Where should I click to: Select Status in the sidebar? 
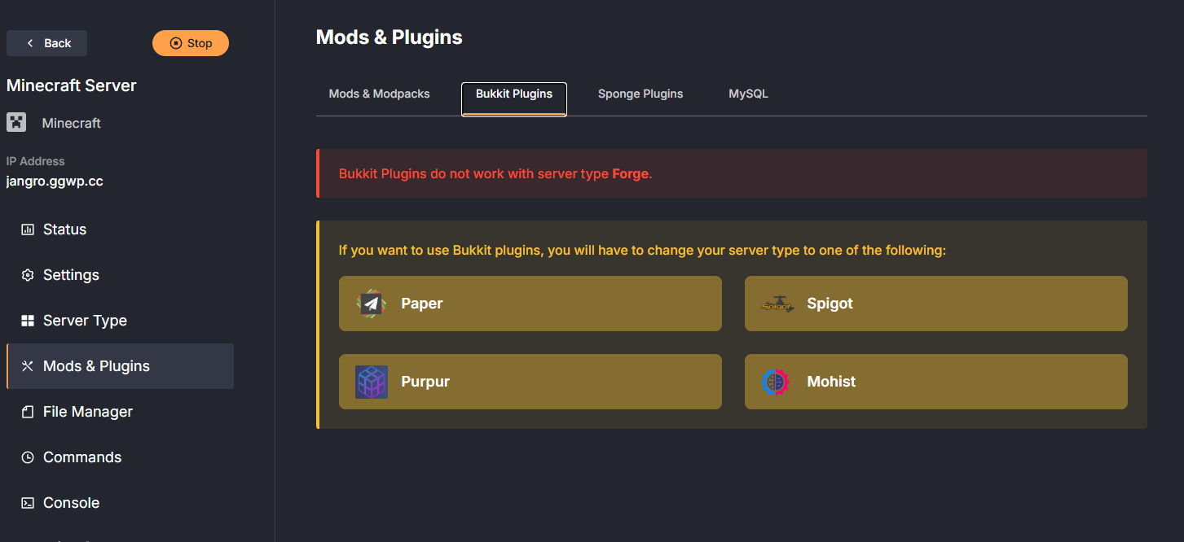coord(64,229)
